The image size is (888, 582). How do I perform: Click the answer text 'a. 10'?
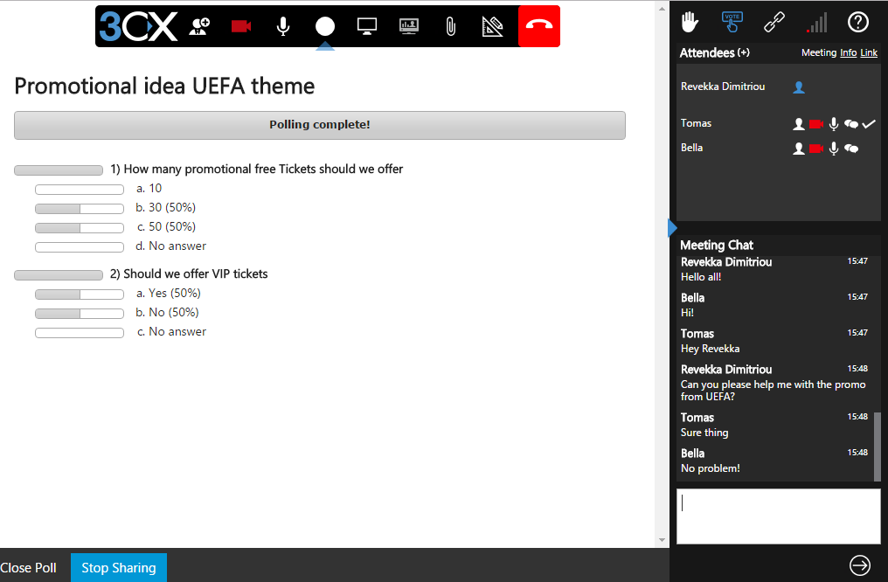pos(149,188)
